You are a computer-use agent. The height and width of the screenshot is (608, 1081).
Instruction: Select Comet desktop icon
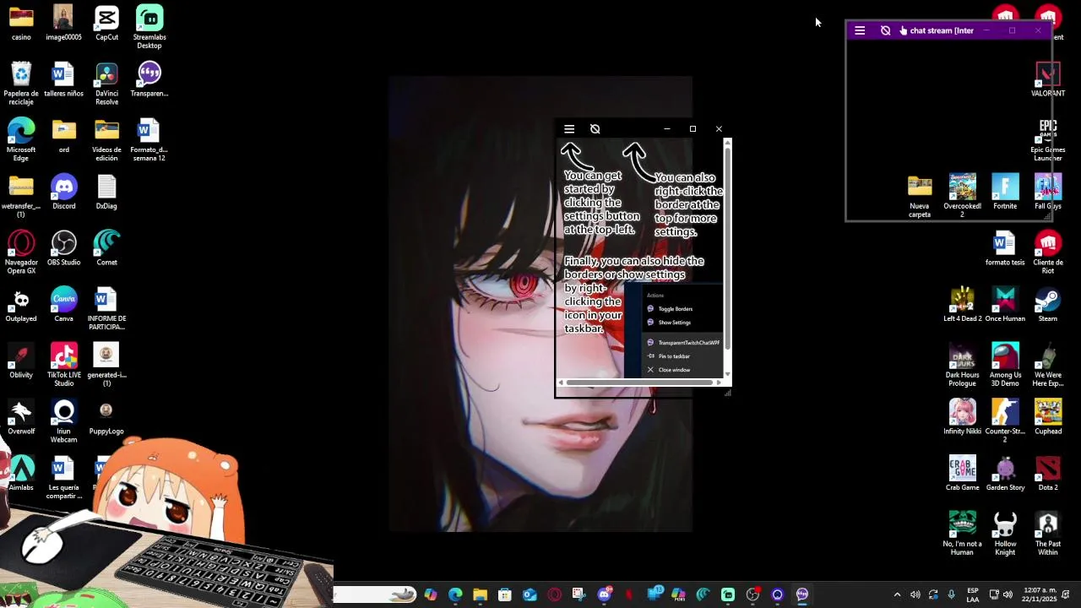pyautogui.click(x=106, y=249)
